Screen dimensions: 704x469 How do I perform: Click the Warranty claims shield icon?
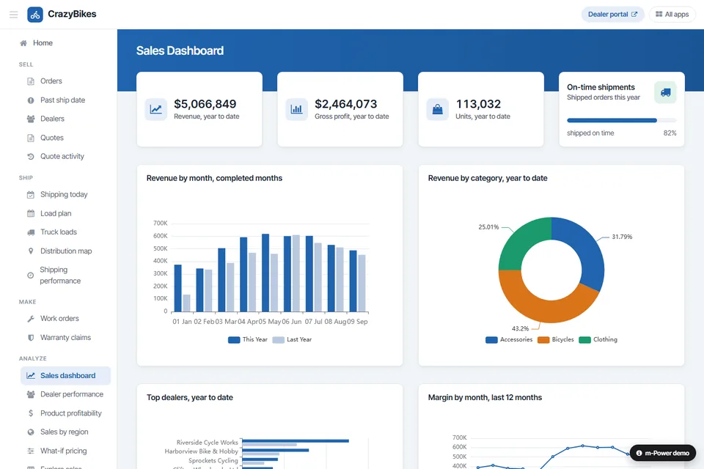31,338
